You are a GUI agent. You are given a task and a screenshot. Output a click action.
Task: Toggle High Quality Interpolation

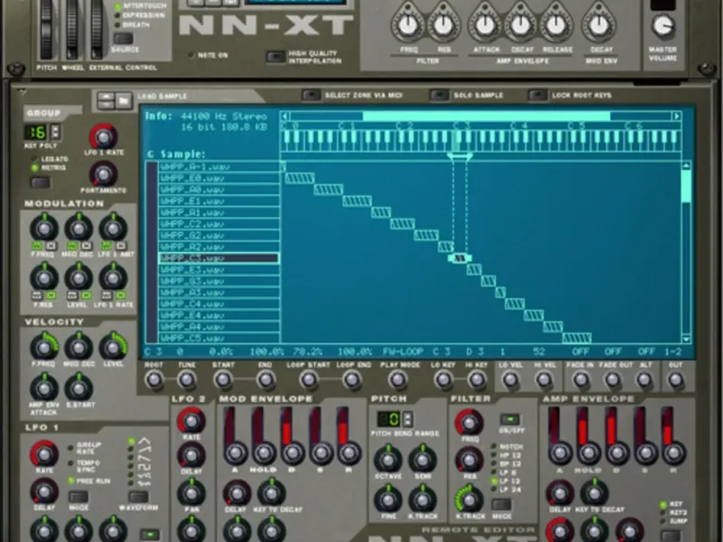pos(276,57)
